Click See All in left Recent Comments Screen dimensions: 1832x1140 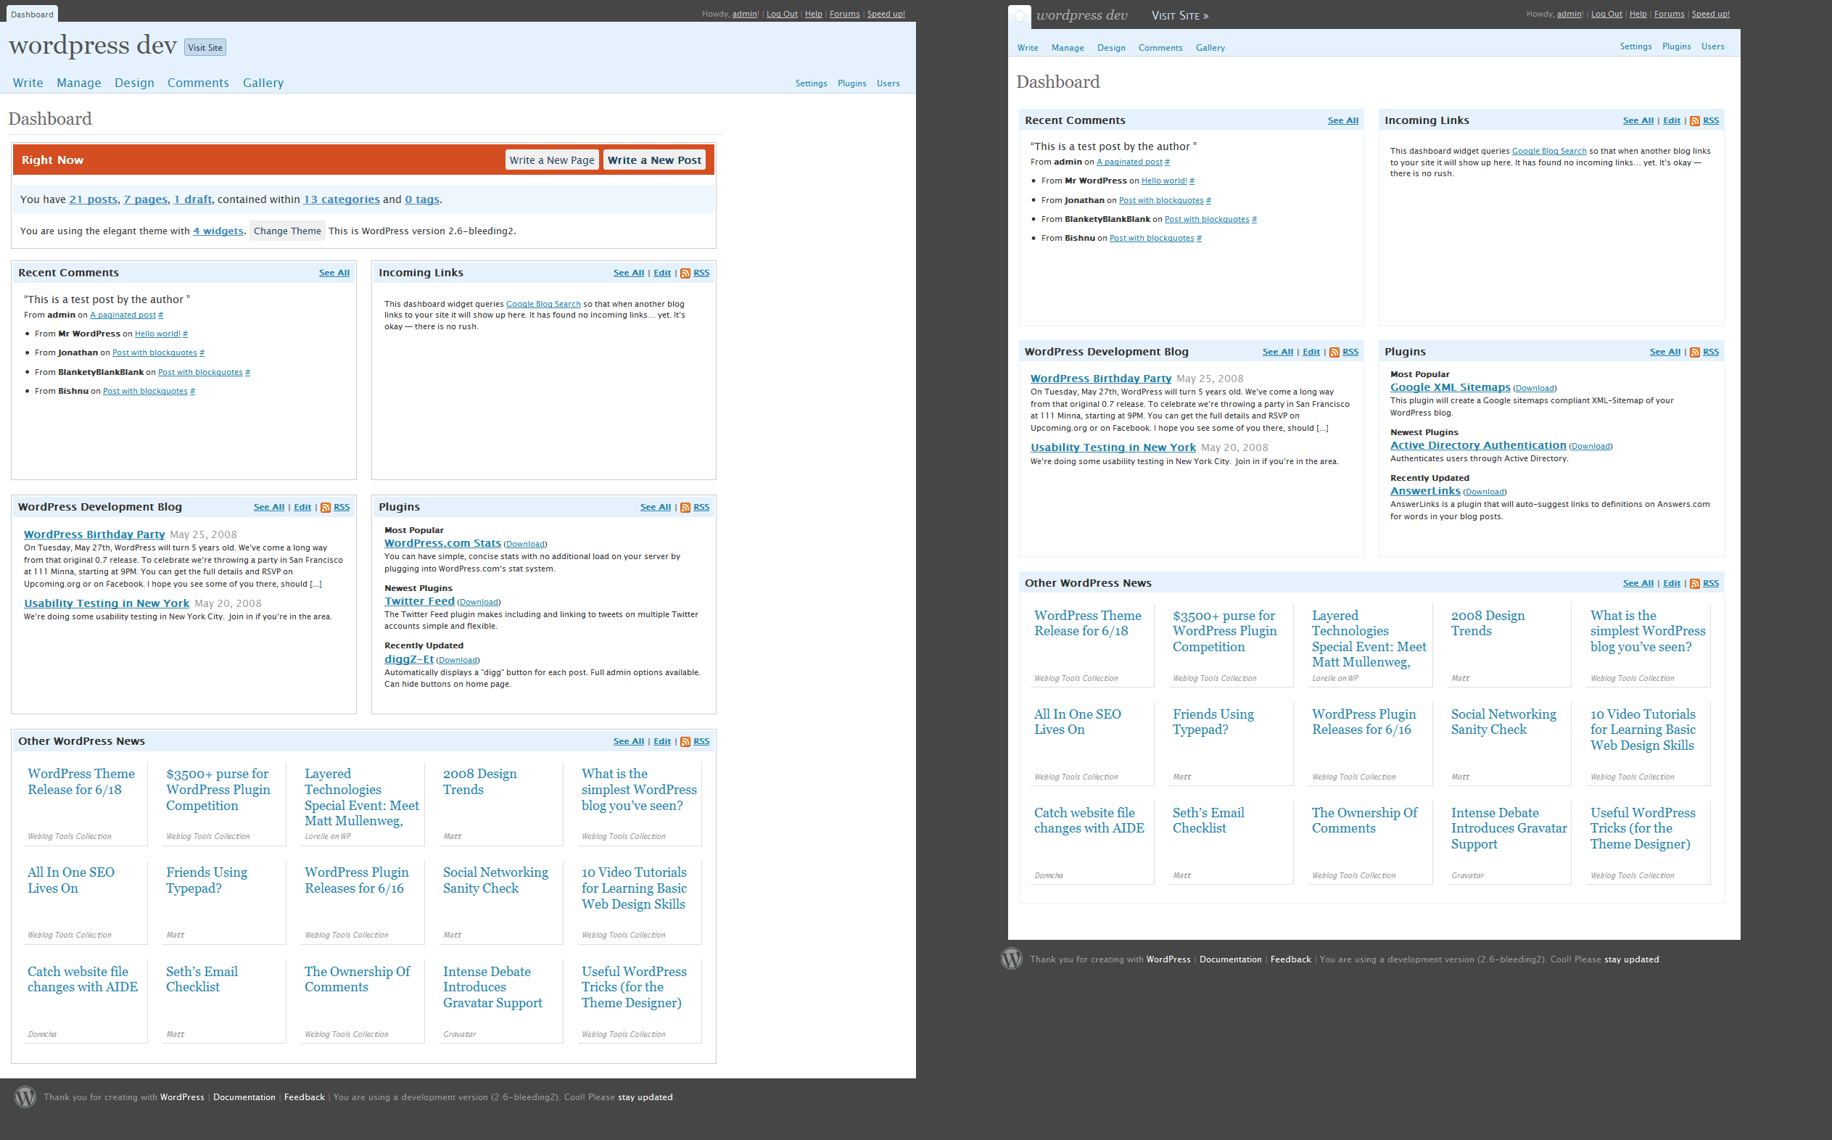click(x=334, y=273)
